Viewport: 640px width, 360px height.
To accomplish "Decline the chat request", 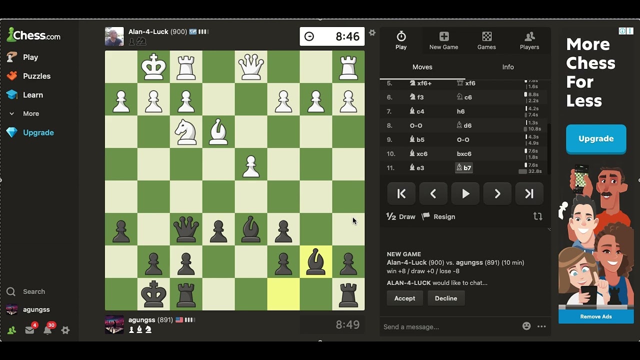I will (x=446, y=298).
